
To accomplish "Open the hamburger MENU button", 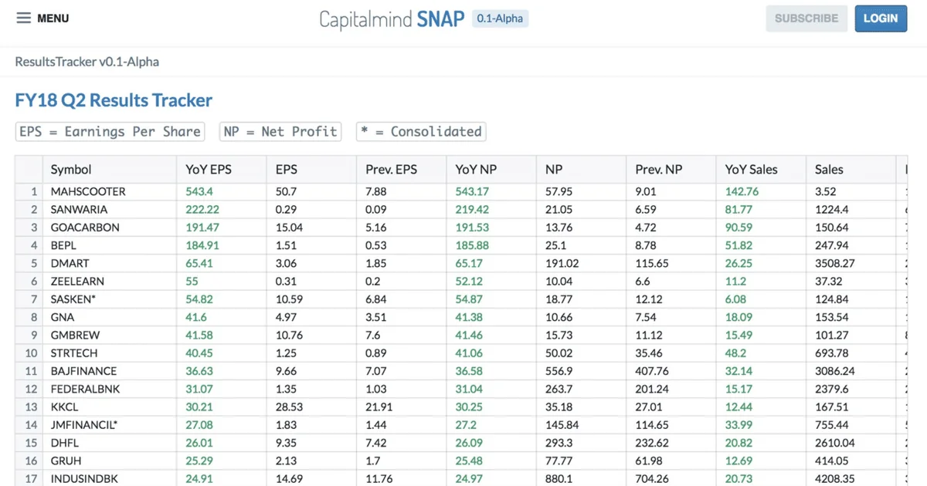I will coord(43,19).
